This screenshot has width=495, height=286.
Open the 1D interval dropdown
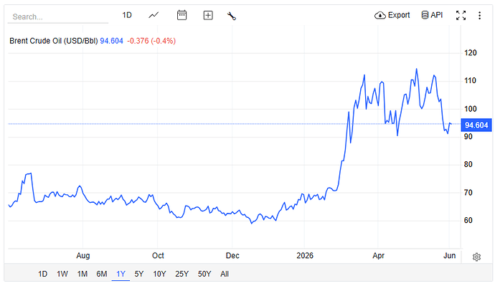coord(127,15)
